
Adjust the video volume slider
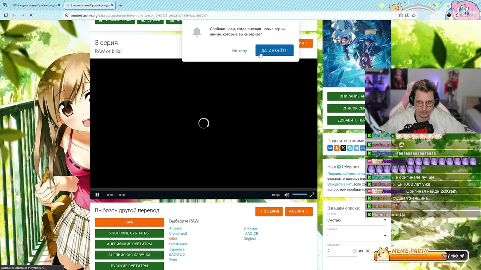299,195
